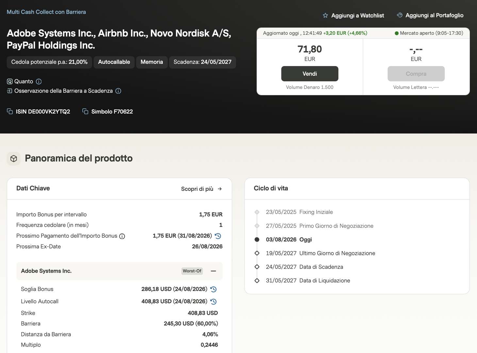This screenshot has height=353, width=477.
Task: Select the Ultimo Giorno di Negoziazione marker
Action: [x=257, y=253]
